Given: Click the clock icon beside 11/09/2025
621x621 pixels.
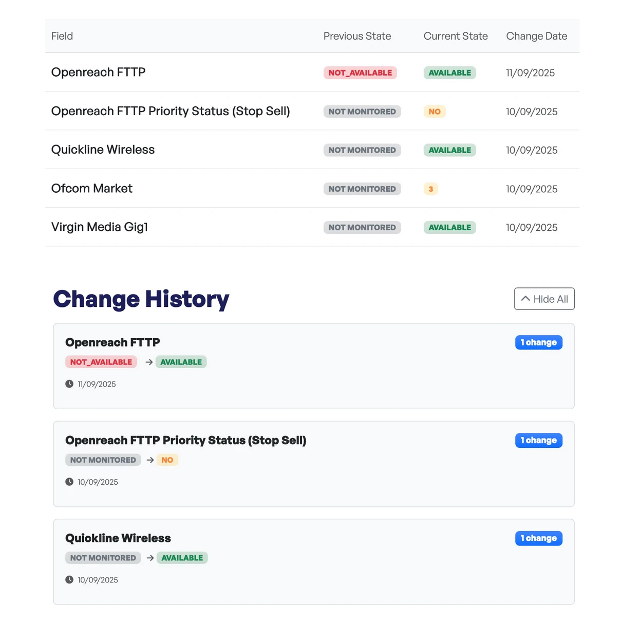Looking at the screenshot, I should (x=69, y=384).
